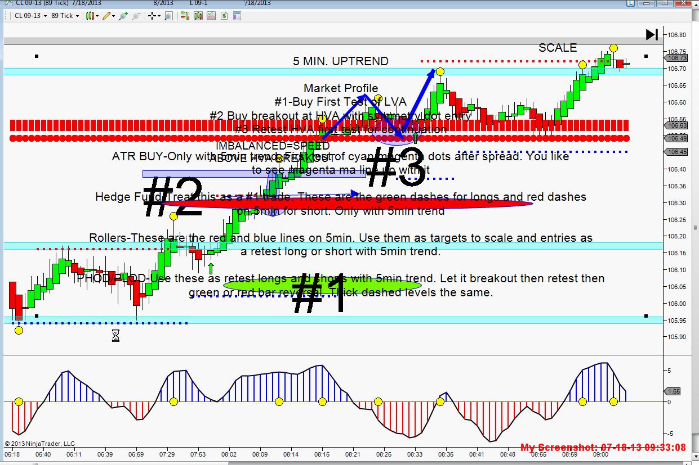Viewport: 699px width, 465px height.
Task: Activate the crosshair cursor tool
Action: coord(153,16)
